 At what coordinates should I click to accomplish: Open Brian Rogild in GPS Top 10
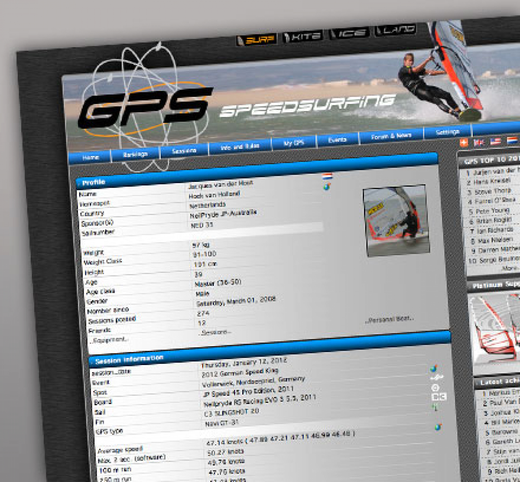(x=494, y=221)
